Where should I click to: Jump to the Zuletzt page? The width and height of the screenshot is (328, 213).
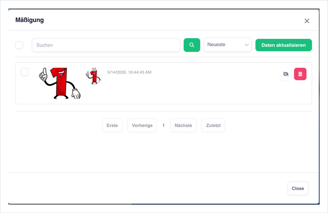point(213,125)
